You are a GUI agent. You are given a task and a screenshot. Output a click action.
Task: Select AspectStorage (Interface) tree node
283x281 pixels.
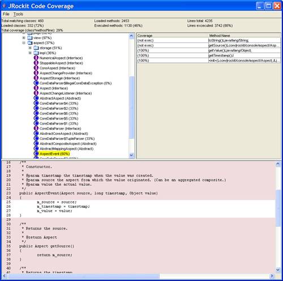coord(59,78)
